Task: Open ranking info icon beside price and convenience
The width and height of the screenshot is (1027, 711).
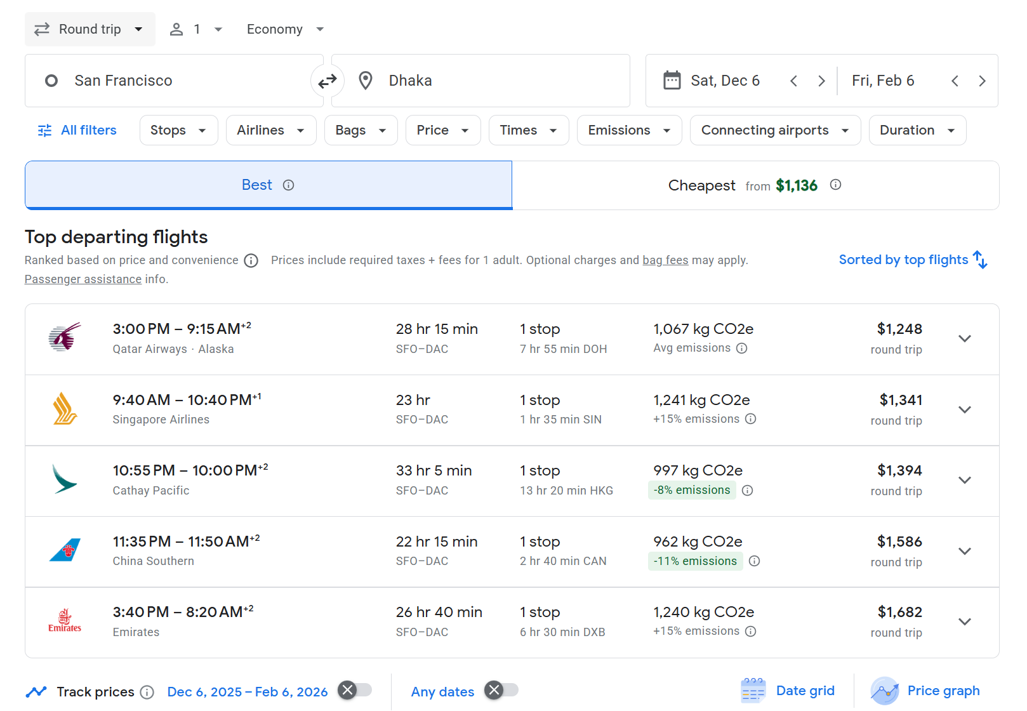Action: coord(251,261)
